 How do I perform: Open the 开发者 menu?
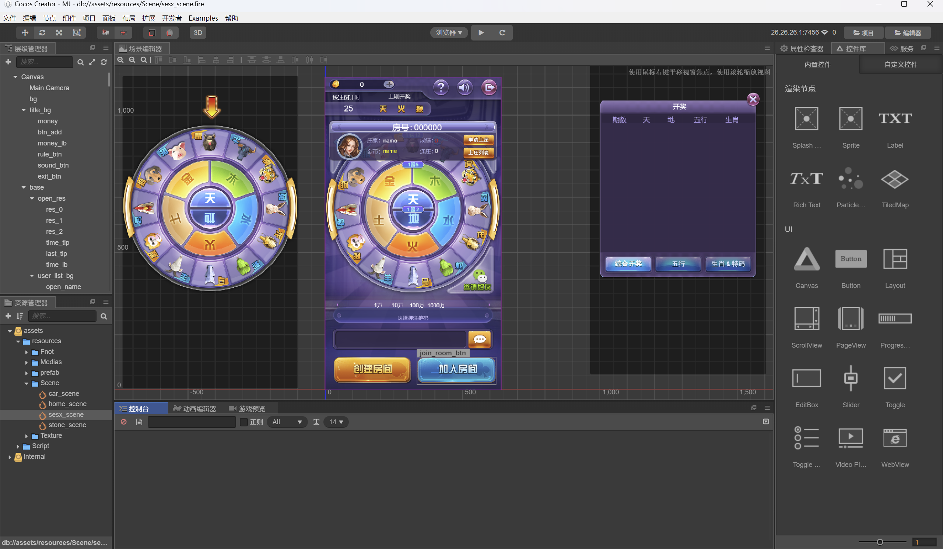171,18
